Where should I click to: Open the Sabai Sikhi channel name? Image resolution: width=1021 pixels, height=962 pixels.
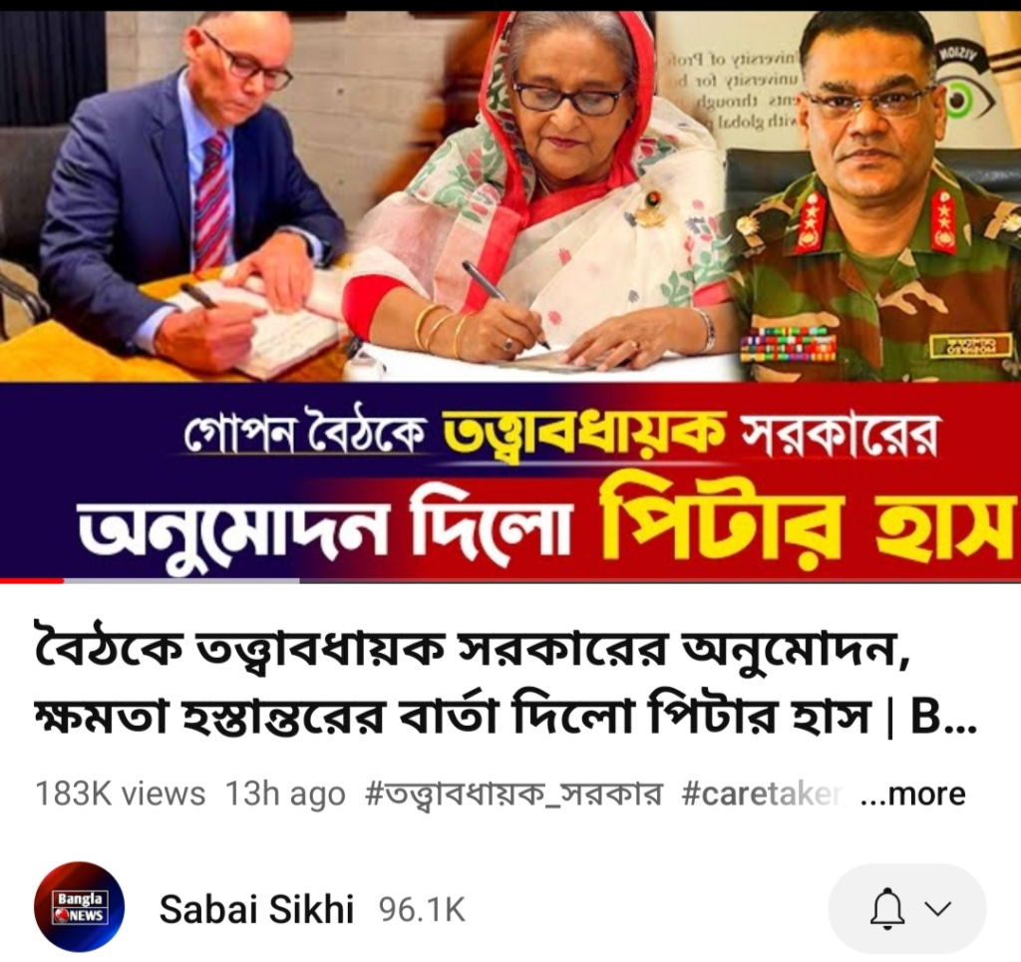[x=256, y=909]
